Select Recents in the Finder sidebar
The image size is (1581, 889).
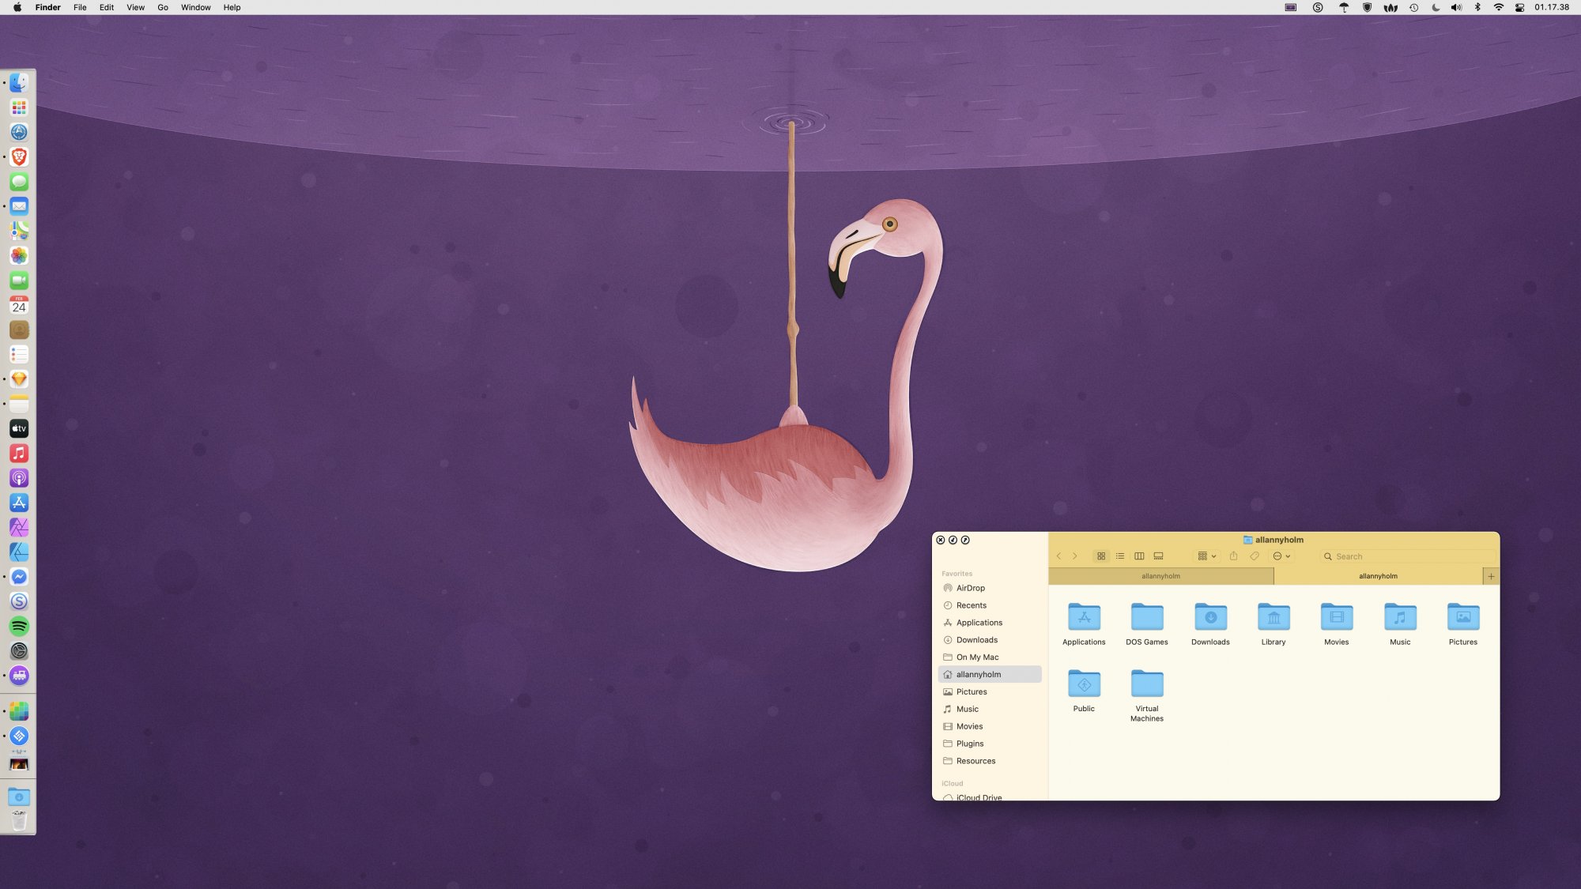(x=990, y=605)
